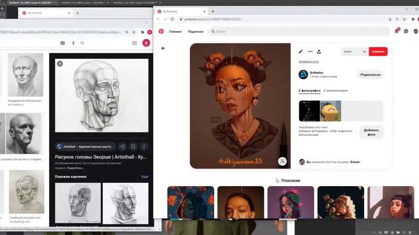Viewport: 419px width, 235px height.
Task: Open the first similar head drawing in the preview
Action: [x=78, y=203]
